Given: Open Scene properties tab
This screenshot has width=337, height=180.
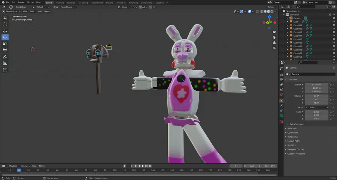Looking at the screenshot, I should click(281, 89).
